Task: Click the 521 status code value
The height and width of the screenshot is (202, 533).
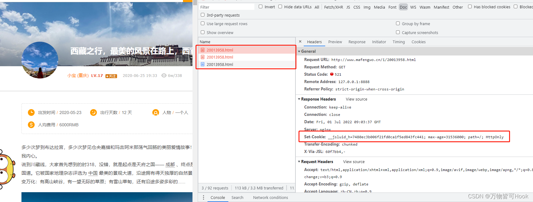Action: tap(338, 74)
